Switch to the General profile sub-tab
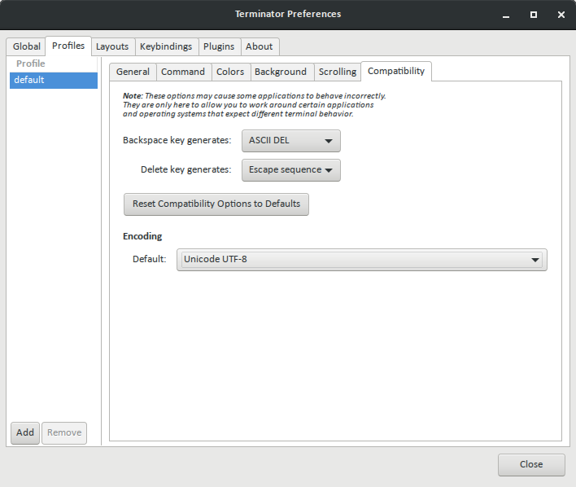The height and width of the screenshot is (487, 576). point(133,72)
